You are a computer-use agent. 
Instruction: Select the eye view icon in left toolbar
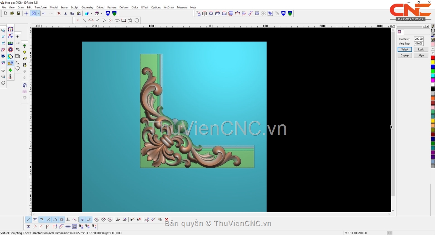tap(3, 56)
